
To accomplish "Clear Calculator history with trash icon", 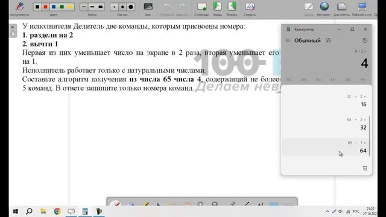I will pyautogui.click(x=365, y=168).
